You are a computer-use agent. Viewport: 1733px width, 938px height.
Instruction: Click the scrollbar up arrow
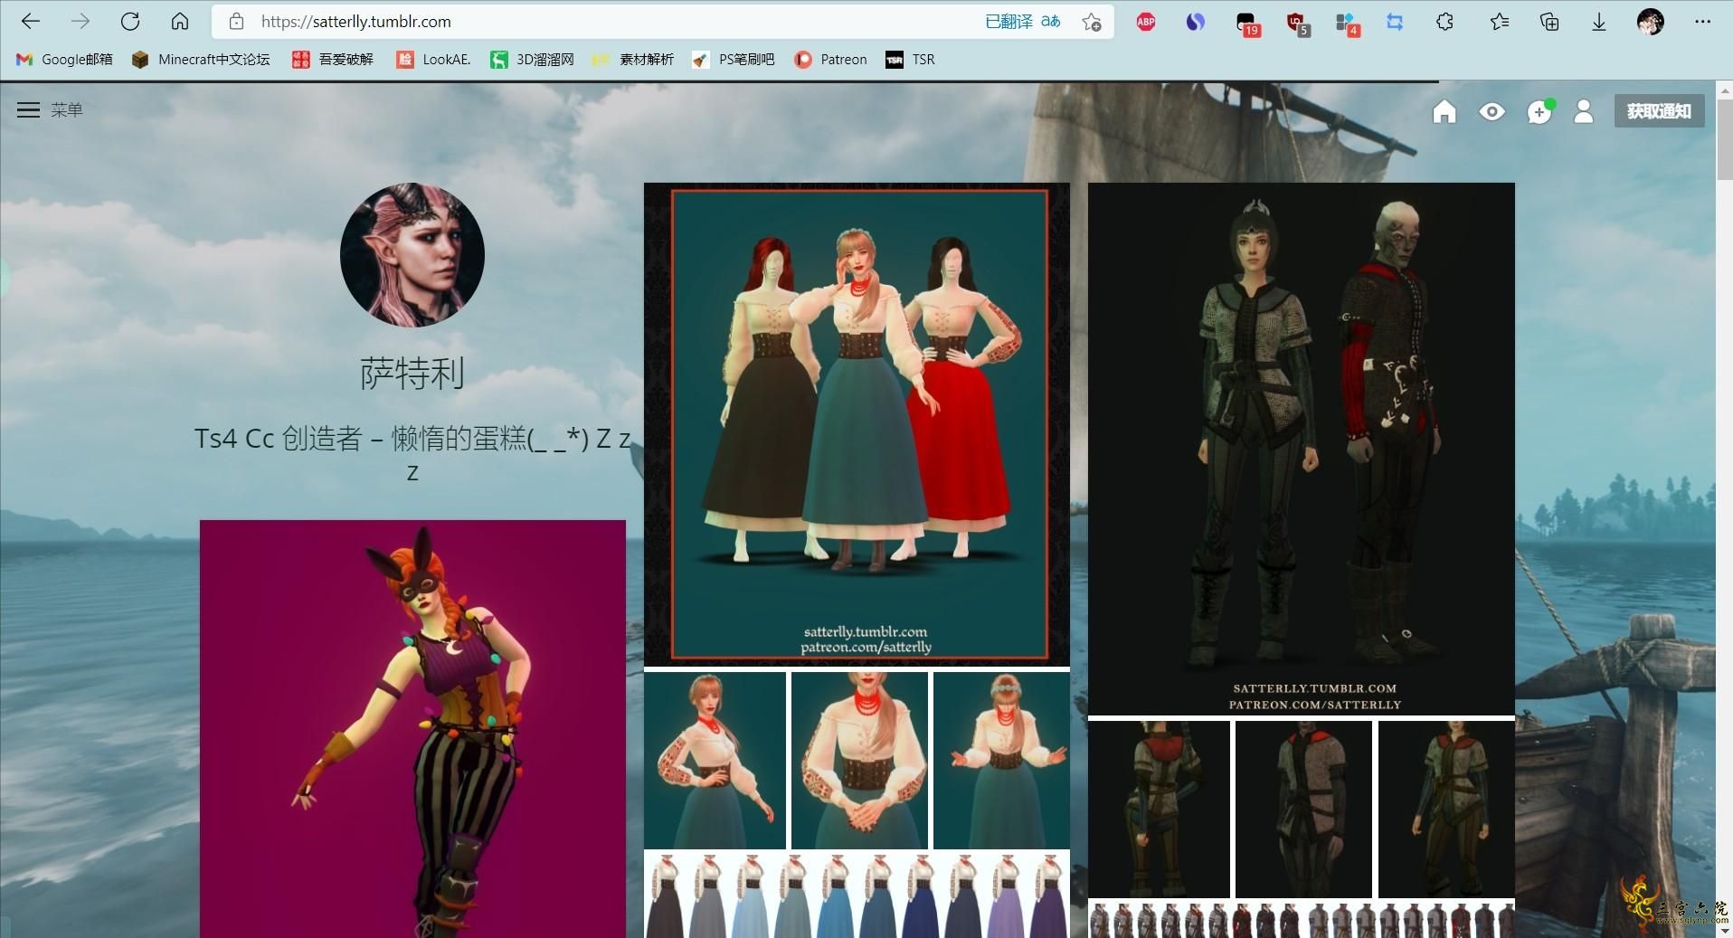(1724, 89)
